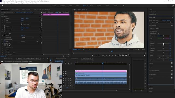175x98 pixels.
Task: Add rectangle mask under Opacity effect
Action: (7, 33)
